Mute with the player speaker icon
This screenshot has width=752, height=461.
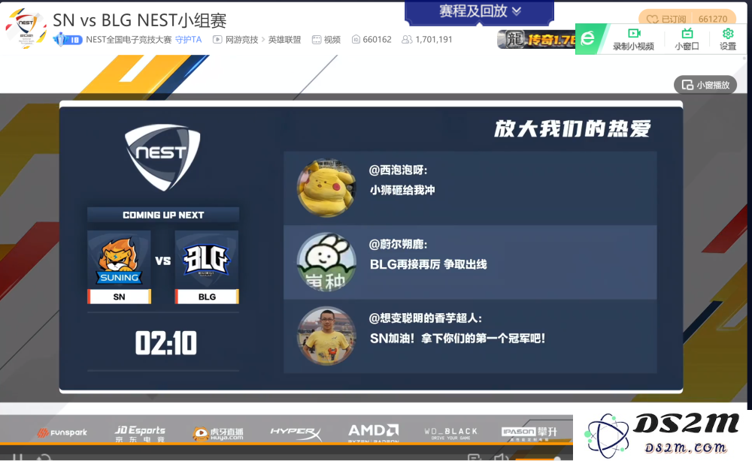pos(501,458)
